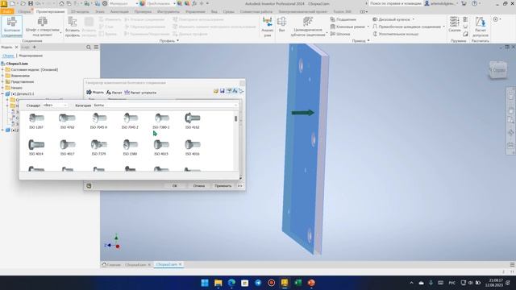Expand the Взаимосвязи tree node
The width and height of the screenshot is (516, 290).
click(2, 76)
